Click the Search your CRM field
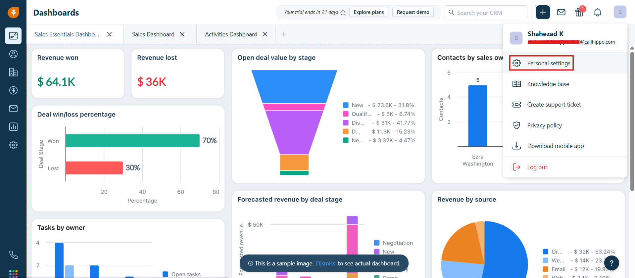635x278 pixels. tap(486, 12)
